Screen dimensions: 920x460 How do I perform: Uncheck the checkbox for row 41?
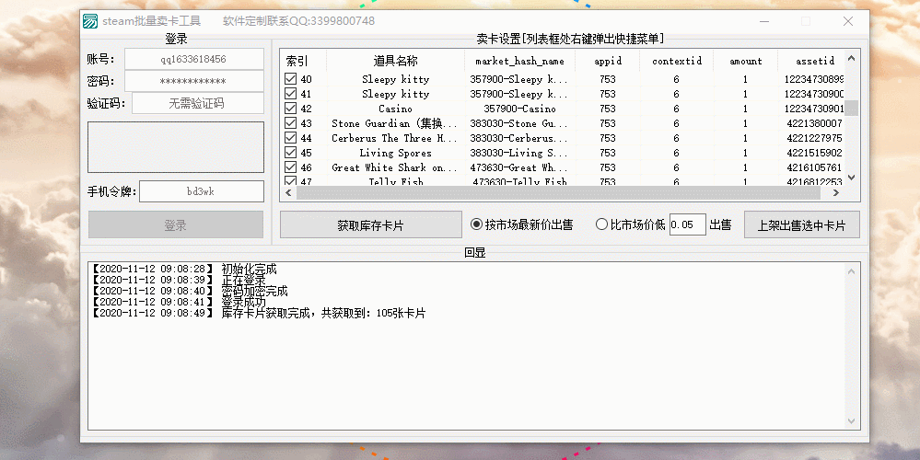point(290,94)
